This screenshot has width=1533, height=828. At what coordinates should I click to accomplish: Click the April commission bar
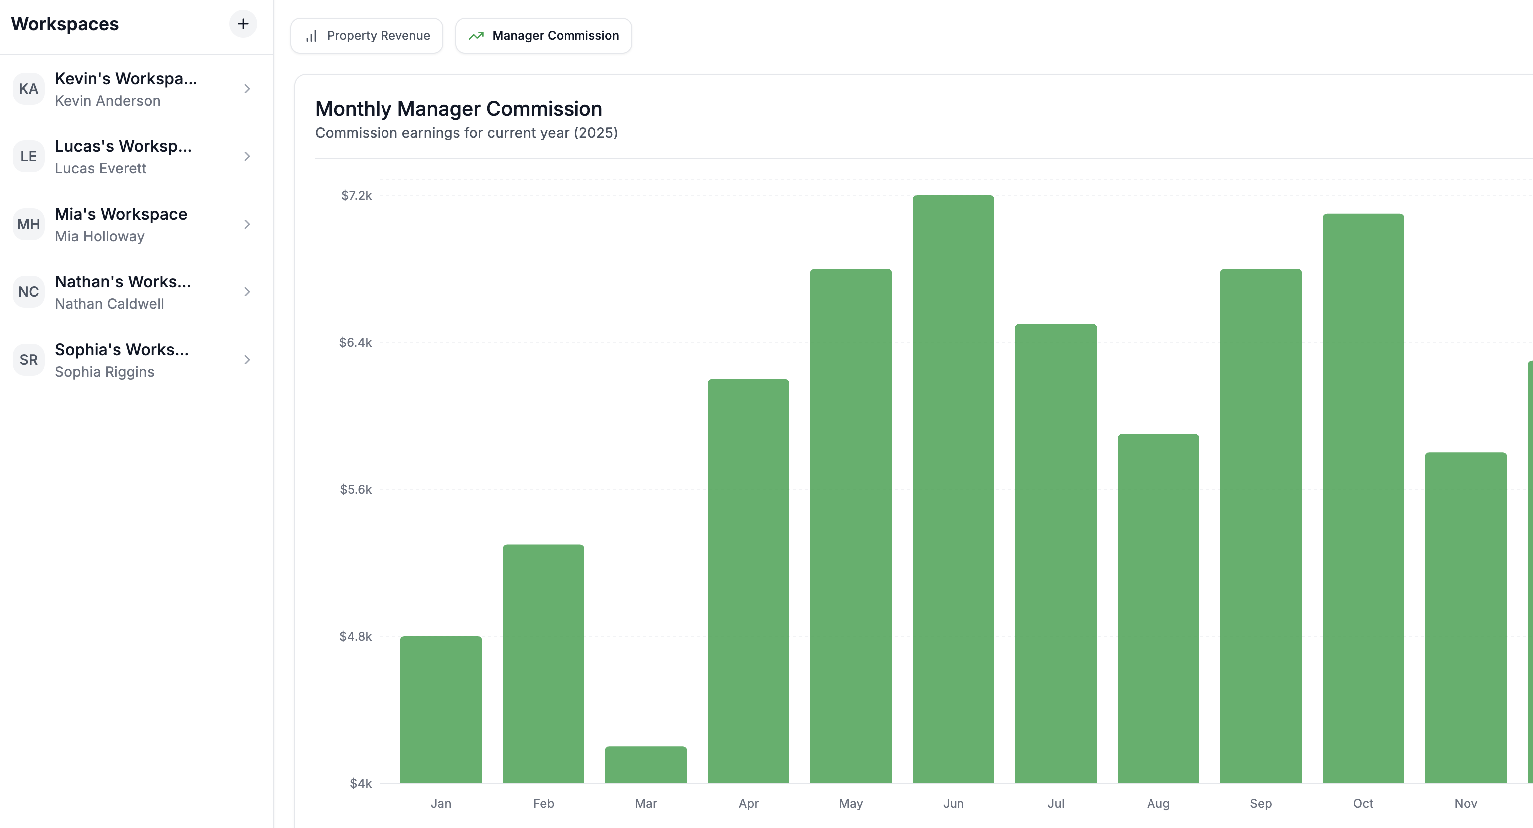coord(749,581)
